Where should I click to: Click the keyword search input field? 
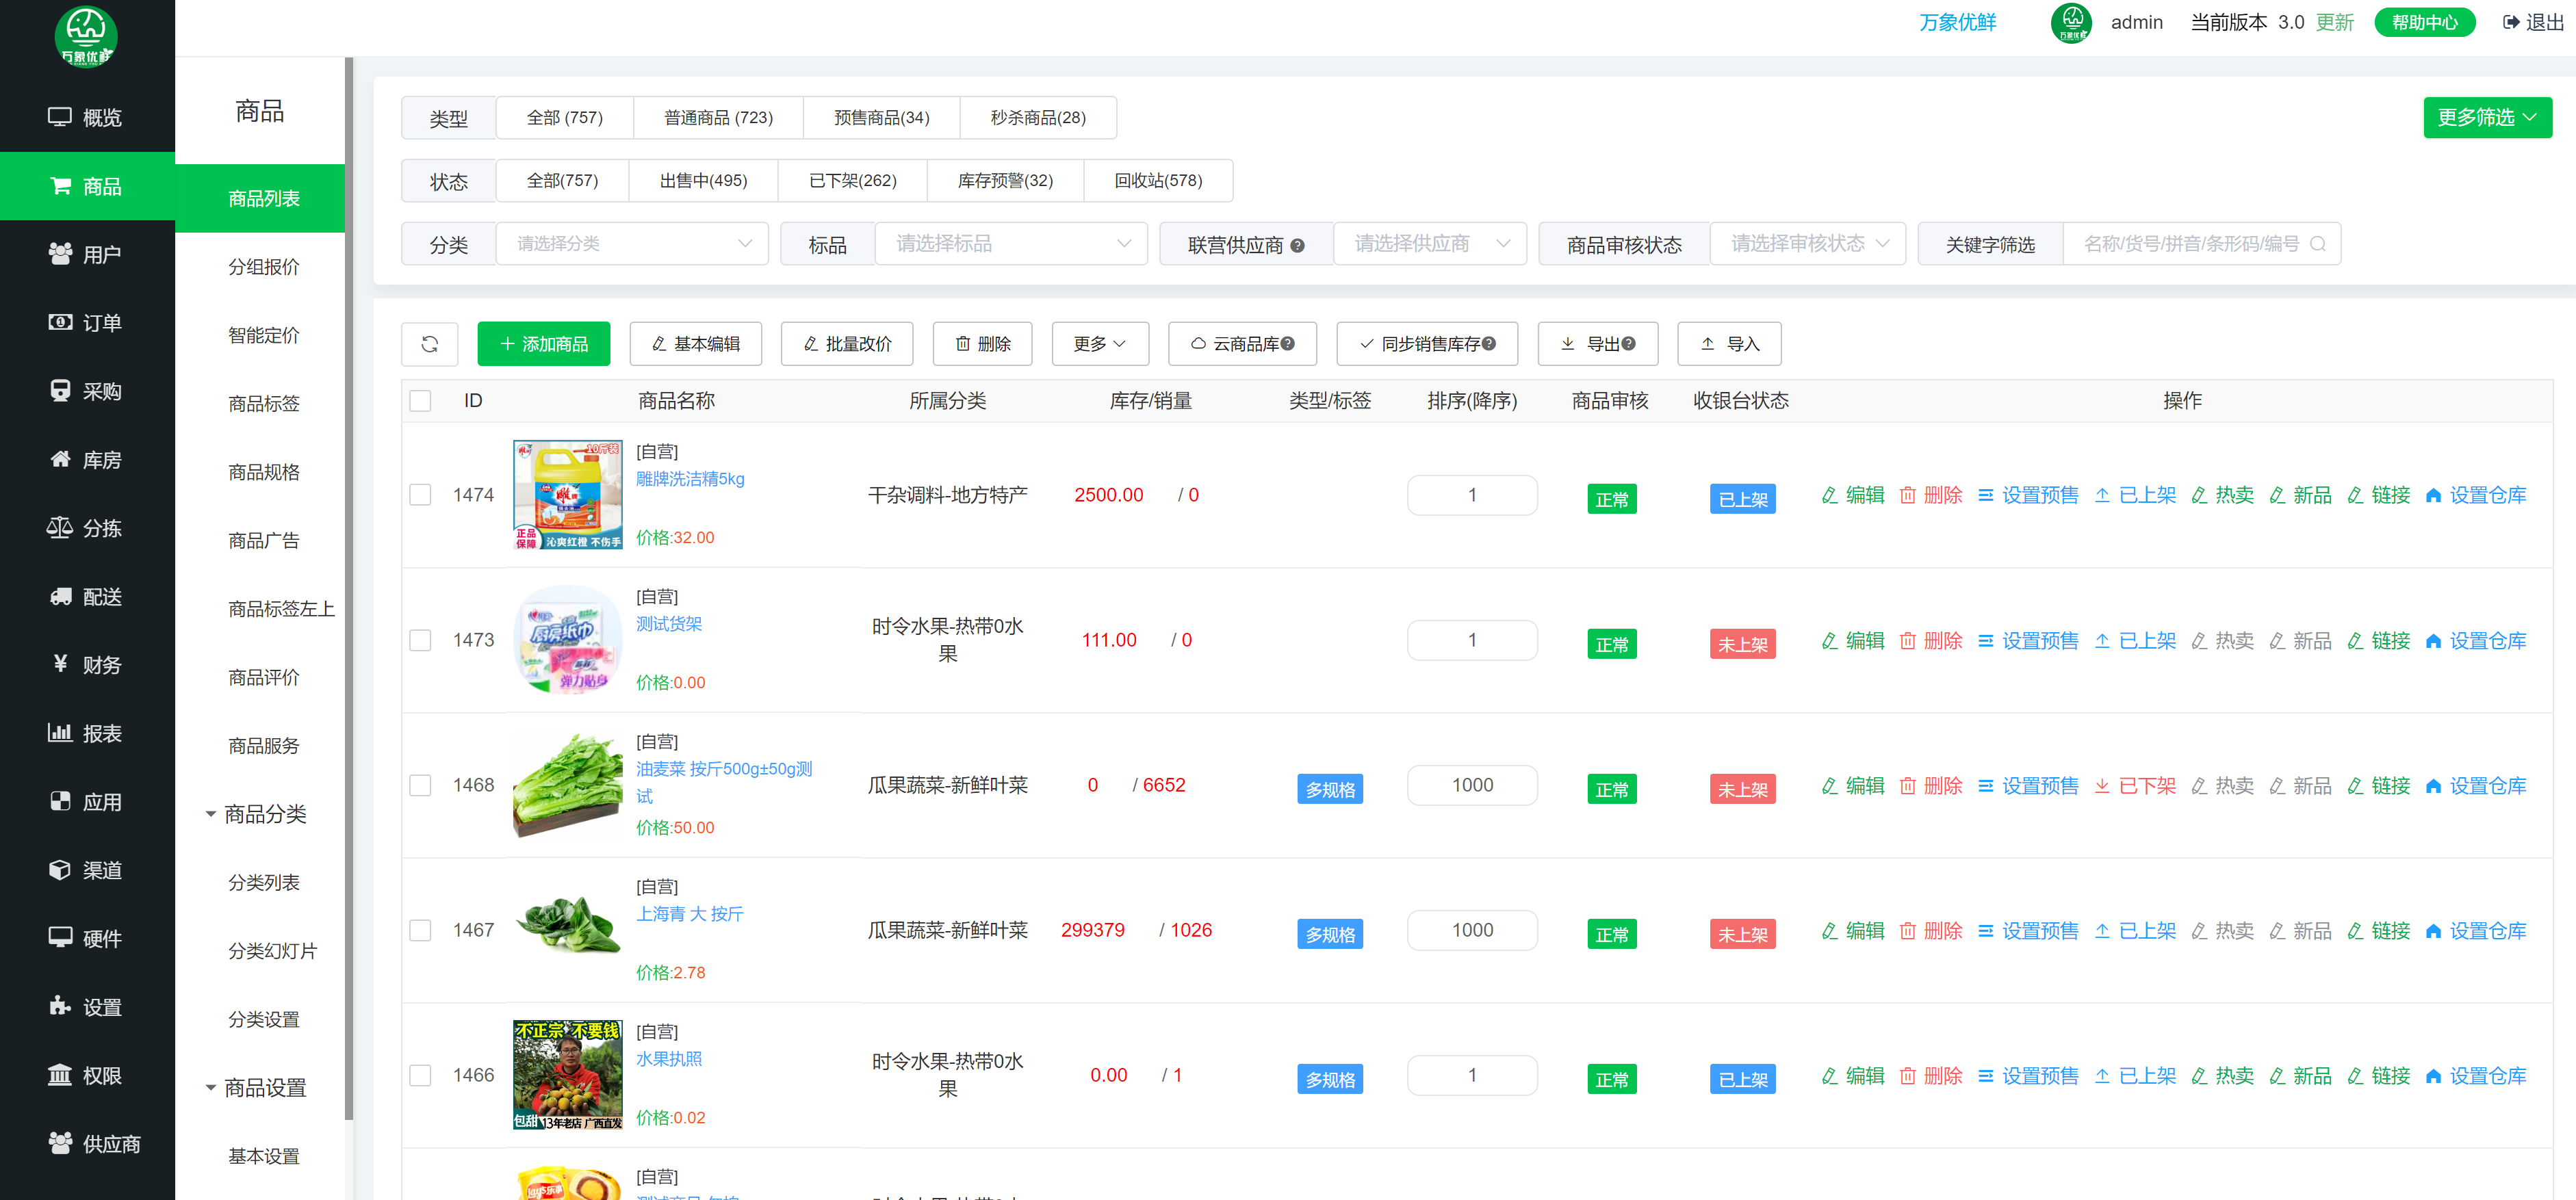pyautogui.click(x=2190, y=244)
